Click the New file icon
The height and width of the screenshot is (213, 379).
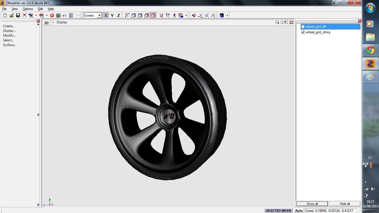click(x=5, y=16)
